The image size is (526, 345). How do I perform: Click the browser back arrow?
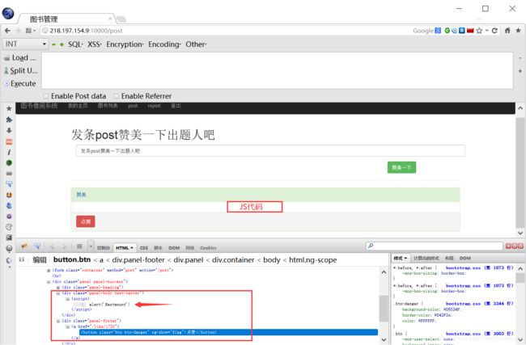(x=7, y=31)
